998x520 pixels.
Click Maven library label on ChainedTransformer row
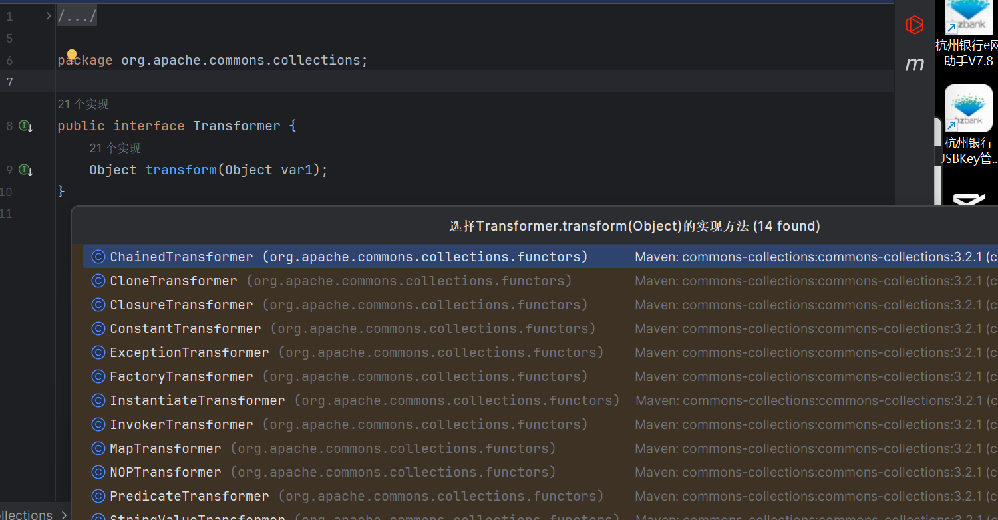816,257
